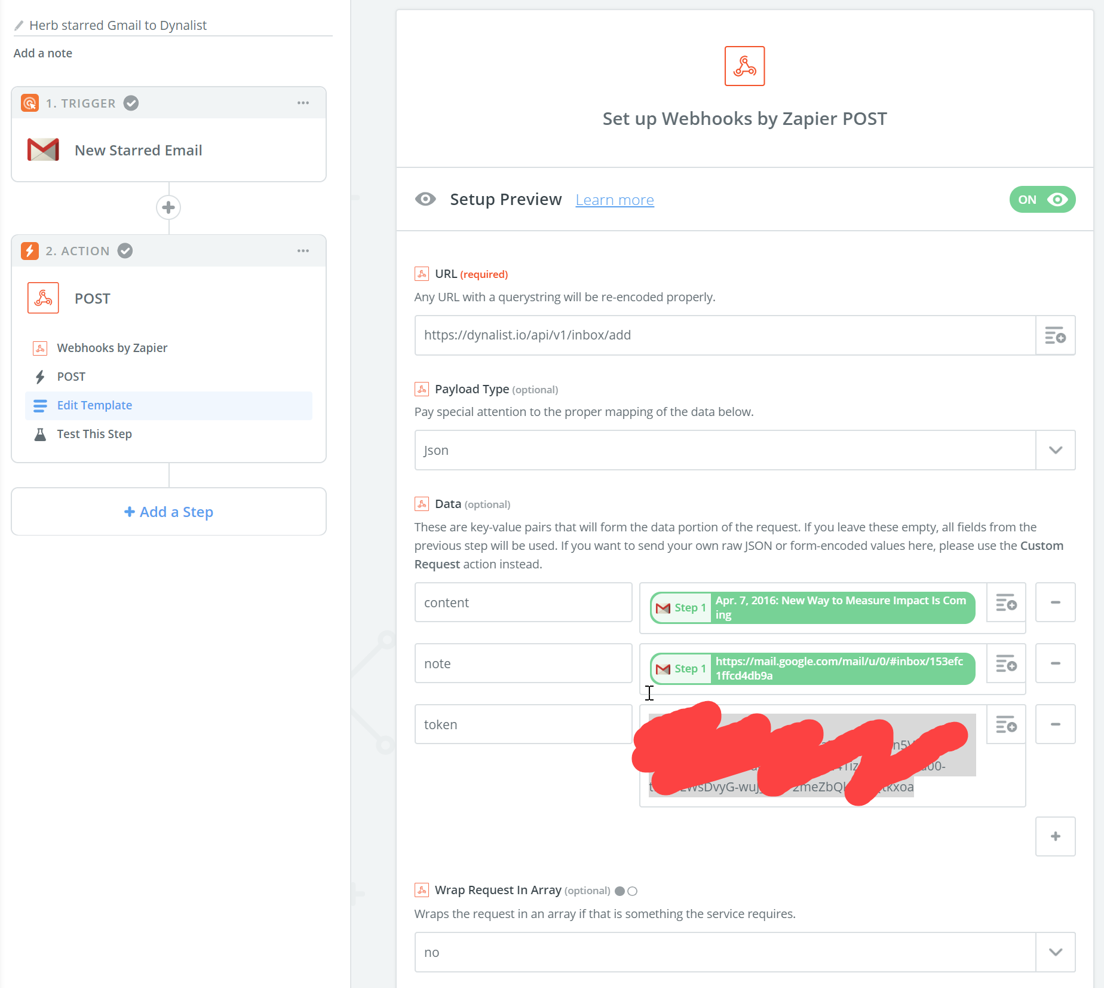Click Add a note under the Zap title
The image size is (1104, 988).
pyautogui.click(x=43, y=53)
